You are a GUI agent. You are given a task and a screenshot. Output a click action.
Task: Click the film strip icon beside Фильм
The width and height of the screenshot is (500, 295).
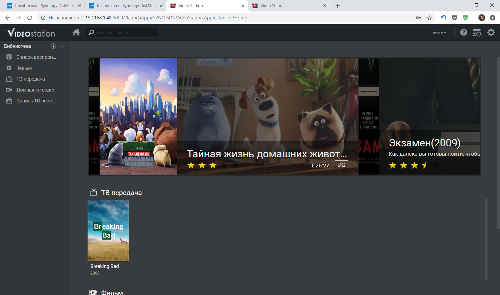pos(9,68)
